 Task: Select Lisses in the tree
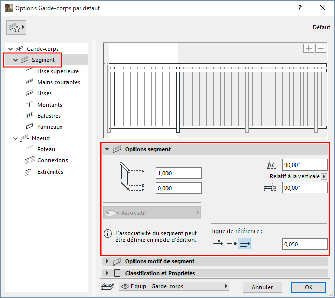coord(44,93)
